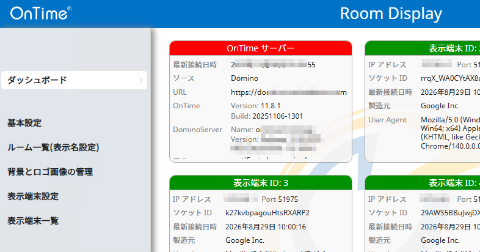This screenshot has width=480, height=252.
Task: Click the OnTime logo in the header
Action: click(41, 13)
